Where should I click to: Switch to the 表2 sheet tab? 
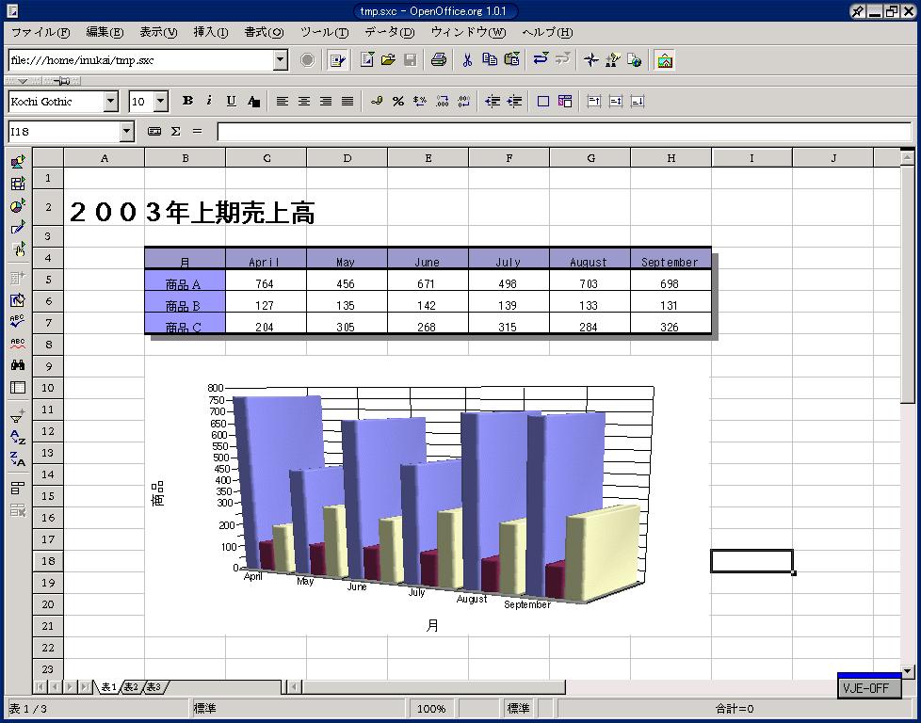point(131,687)
